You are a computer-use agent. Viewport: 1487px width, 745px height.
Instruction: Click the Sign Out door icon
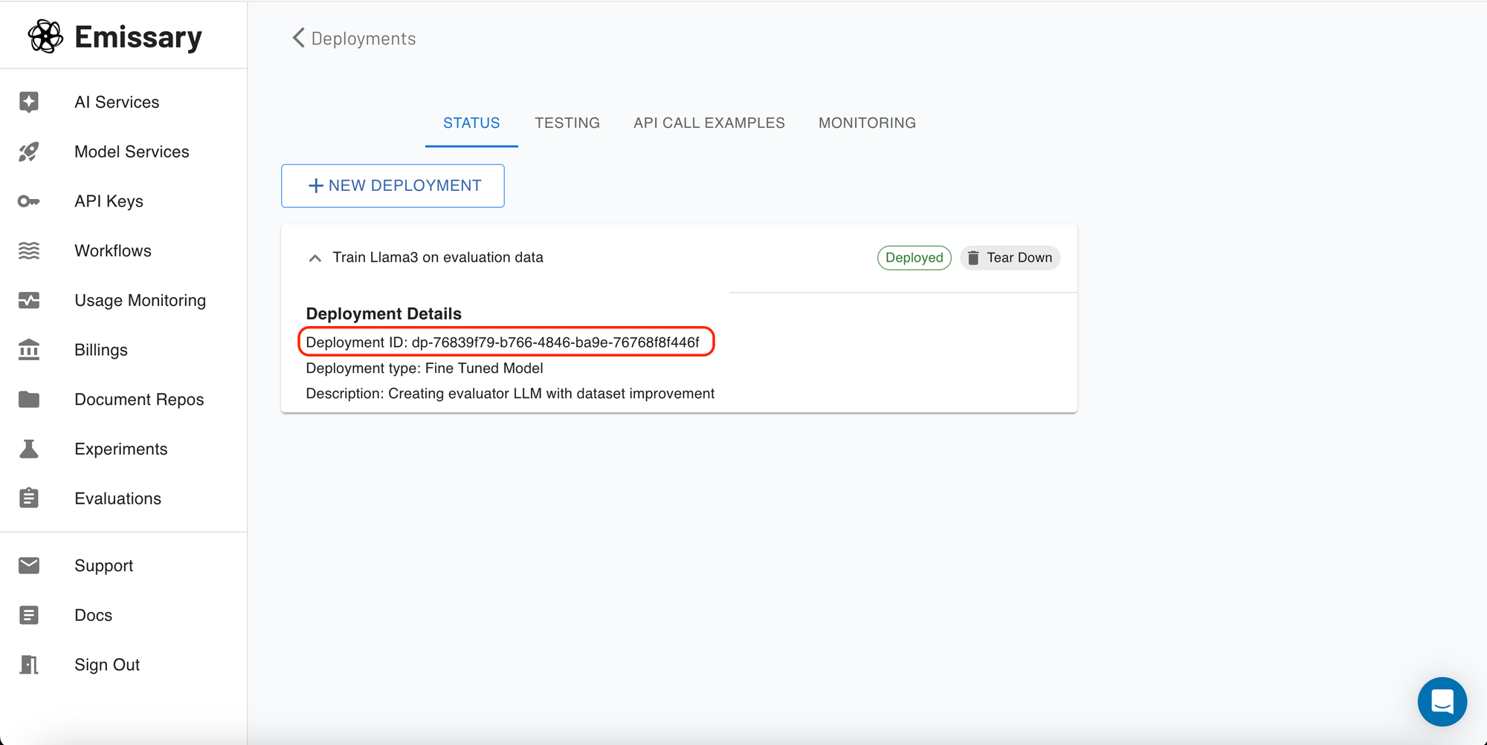pos(29,665)
